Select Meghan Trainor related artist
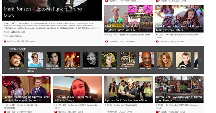216x113 pixels. coord(109,59)
